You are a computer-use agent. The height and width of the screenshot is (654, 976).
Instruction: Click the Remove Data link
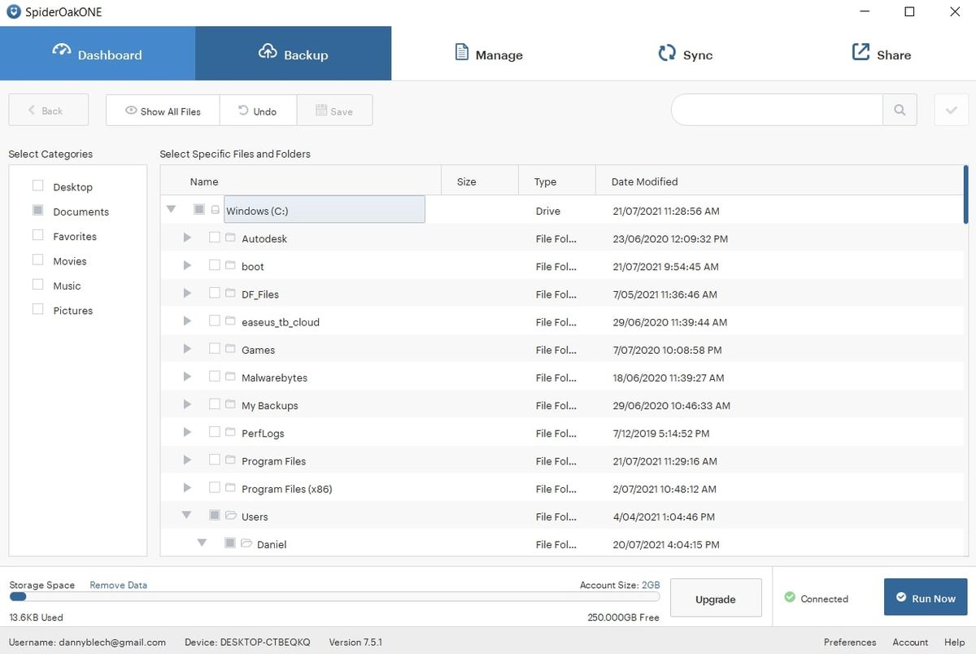pyautogui.click(x=118, y=584)
